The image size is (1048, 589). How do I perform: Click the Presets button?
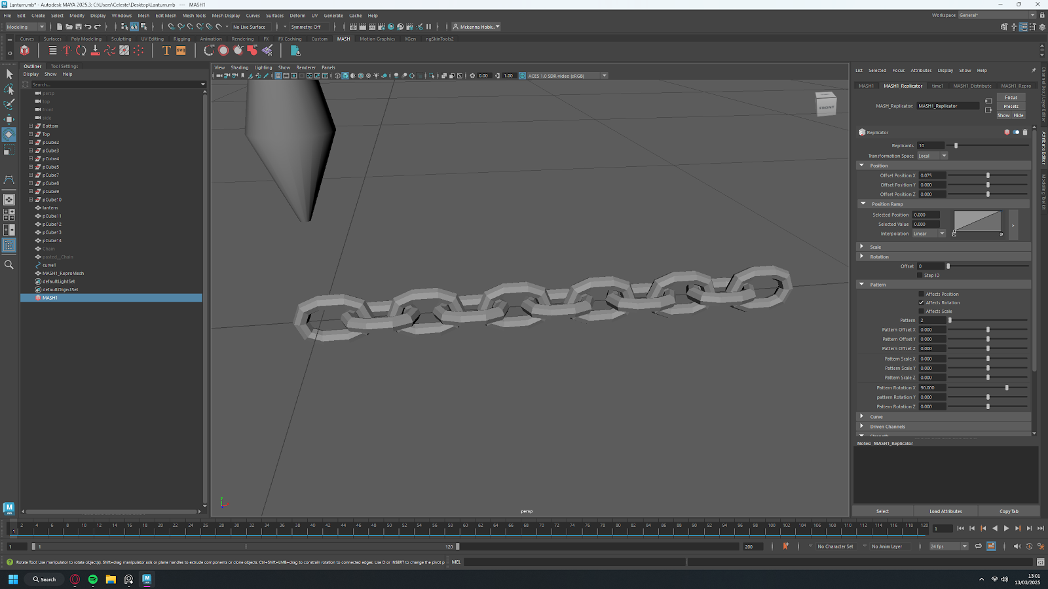tap(1011, 106)
